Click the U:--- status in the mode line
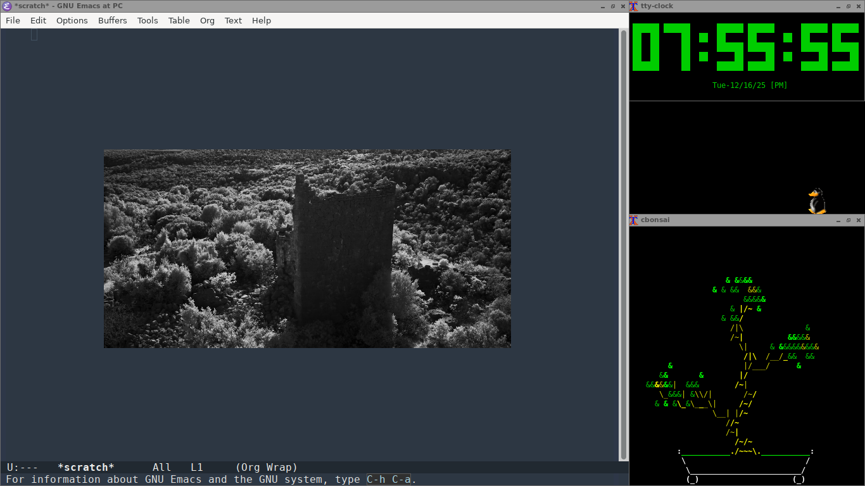Image resolution: width=865 pixels, height=486 pixels. coord(22,468)
